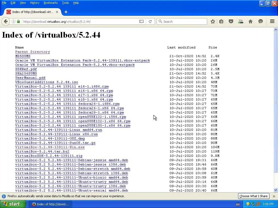Dismiss the Firefox data notification bar
278x208 pixels.
click(274, 196)
